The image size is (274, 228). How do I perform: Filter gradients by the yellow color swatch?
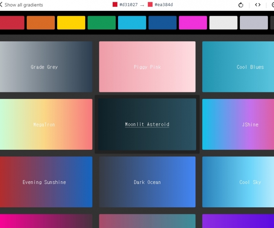pyautogui.click(x=71, y=23)
